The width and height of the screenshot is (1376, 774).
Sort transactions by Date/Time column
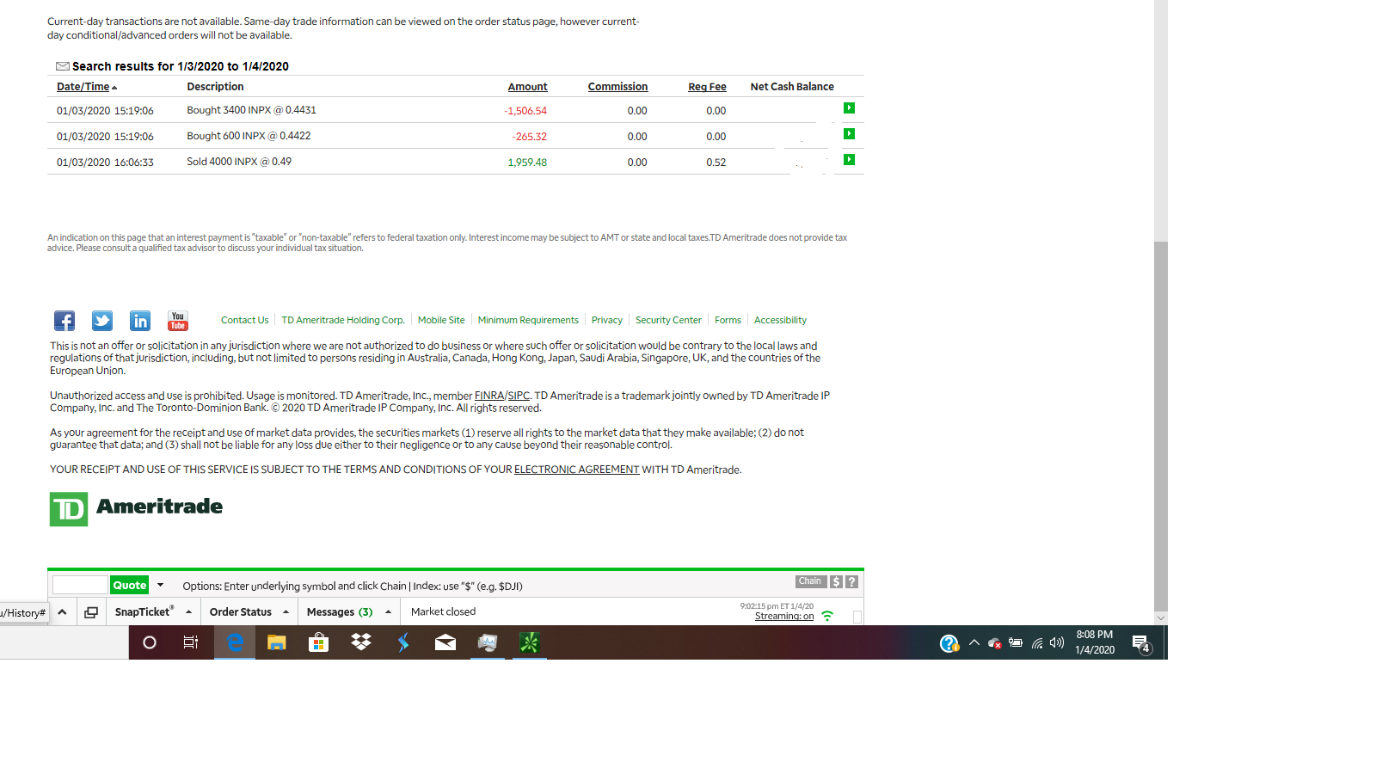(87, 87)
